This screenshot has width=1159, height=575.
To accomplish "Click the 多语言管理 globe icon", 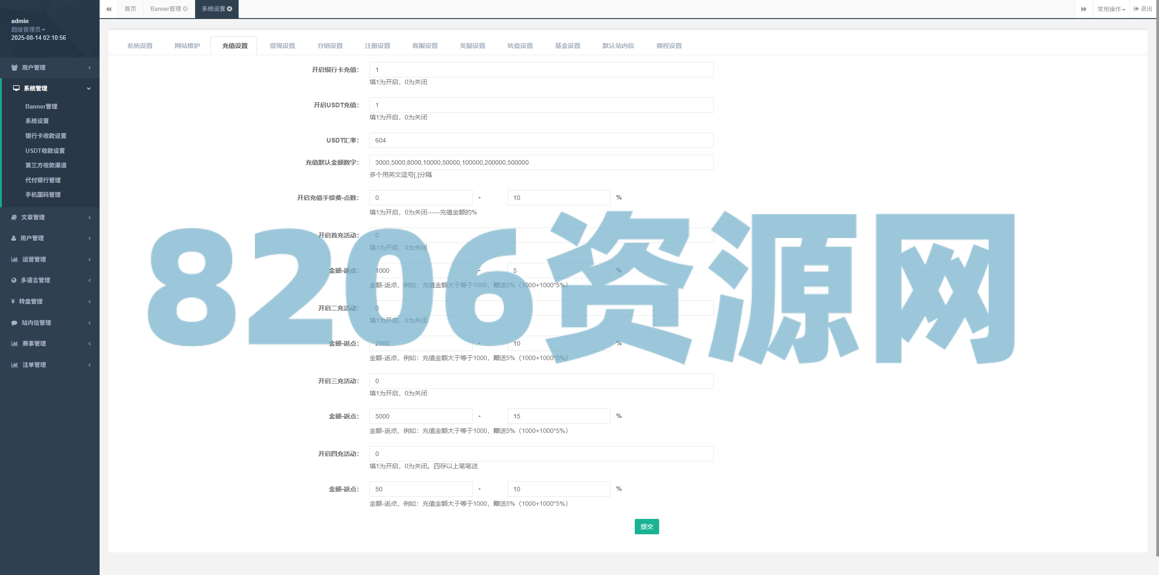I will point(14,280).
